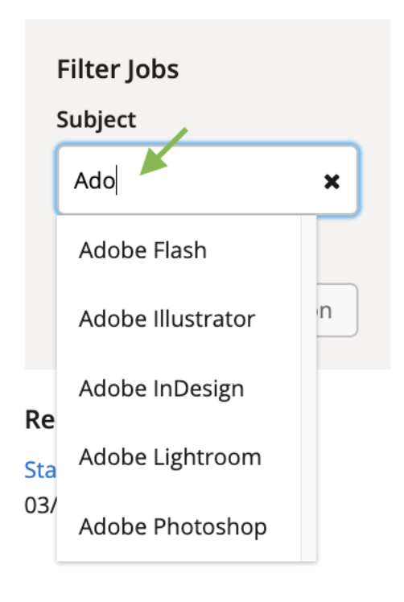
Task: Click the typed text Ado in field
Action: 94,180
